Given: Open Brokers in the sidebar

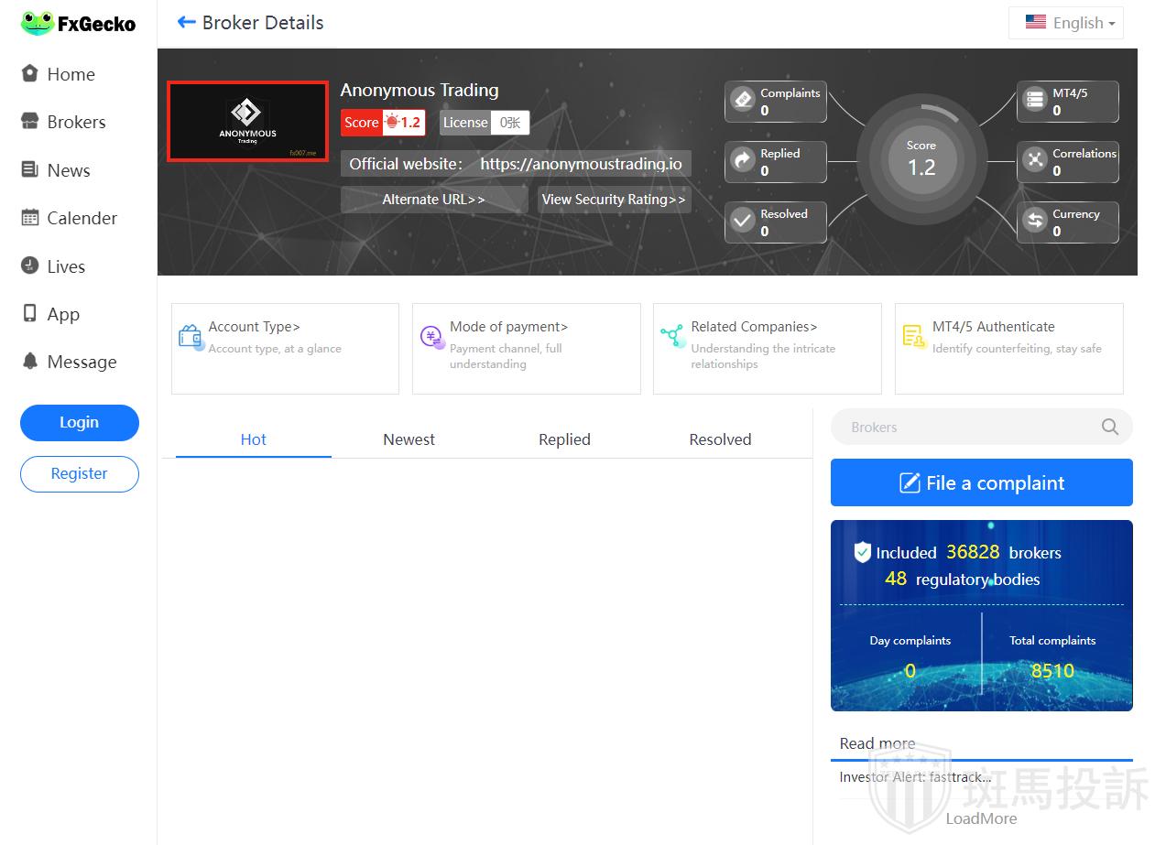Looking at the screenshot, I should pos(76,122).
